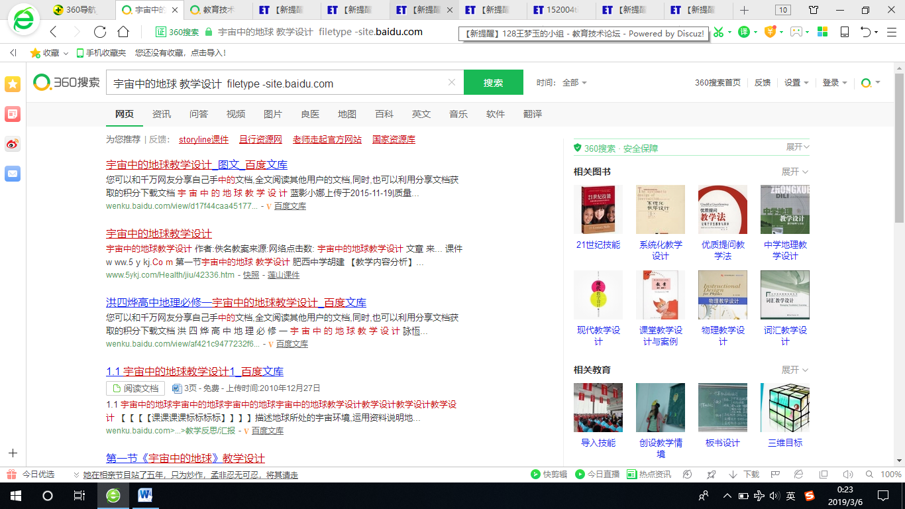Open the Weibo icon in left sidebar
The image size is (905, 509).
pos(13,144)
